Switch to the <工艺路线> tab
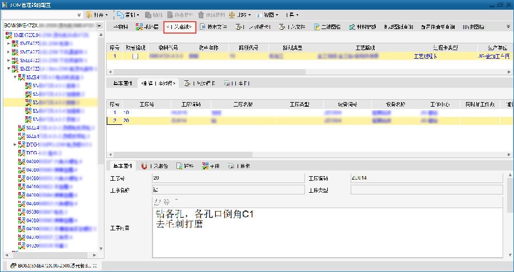 (x=179, y=27)
